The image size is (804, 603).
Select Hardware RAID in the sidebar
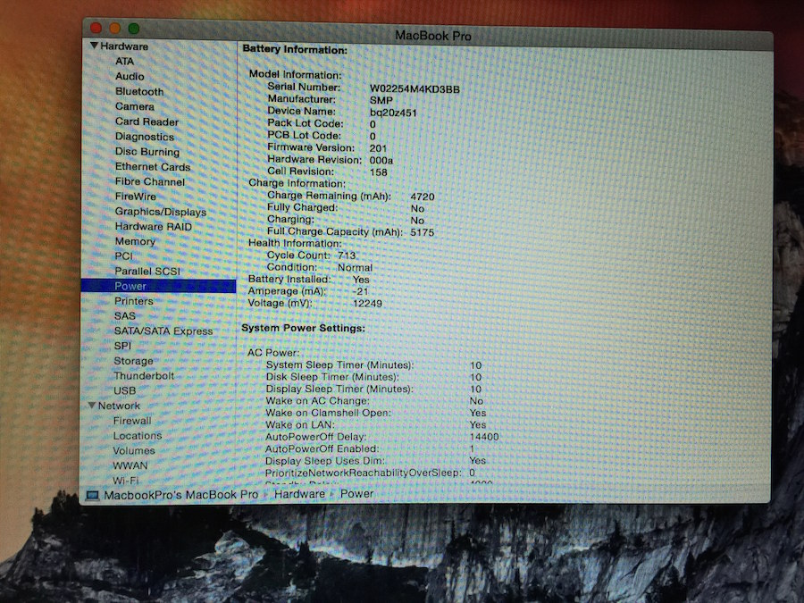154,227
